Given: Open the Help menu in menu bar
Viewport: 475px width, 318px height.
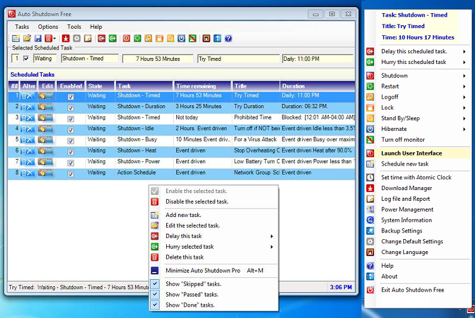Looking at the screenshot, I should 96,27.
